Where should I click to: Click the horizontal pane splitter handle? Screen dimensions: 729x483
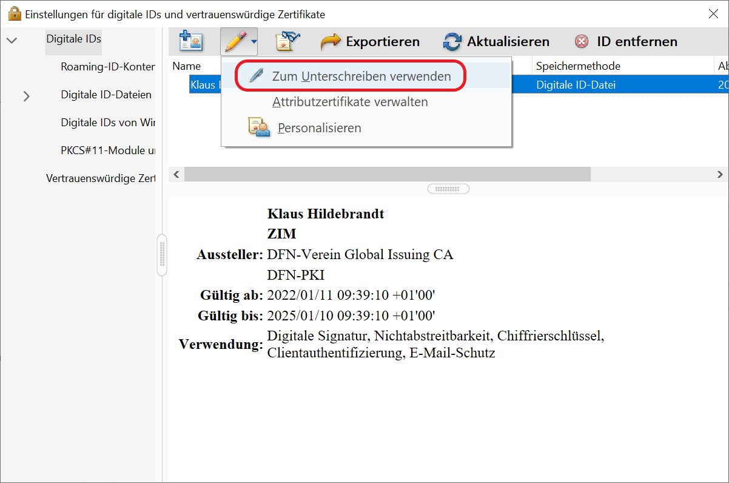(x=448, y=189)
